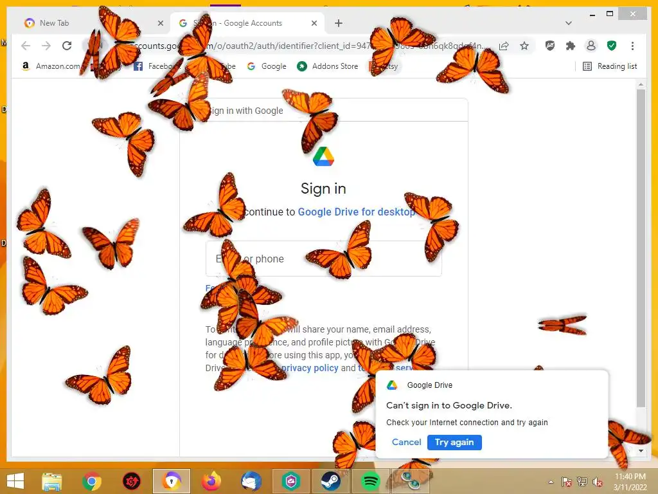This screenshot has height=494, width=658.
Task: Bookmark this page with the star icon
Action: pos(524,46)
